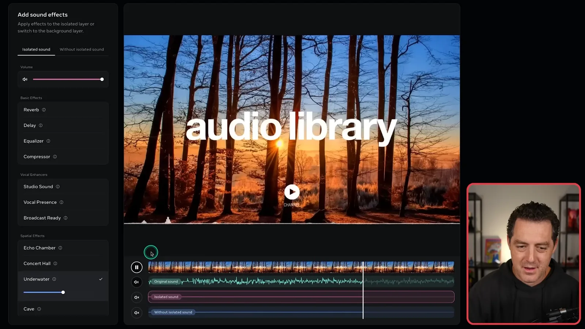Pause playback with the pause button
The image size is (585, 329).
coord(137,267)
